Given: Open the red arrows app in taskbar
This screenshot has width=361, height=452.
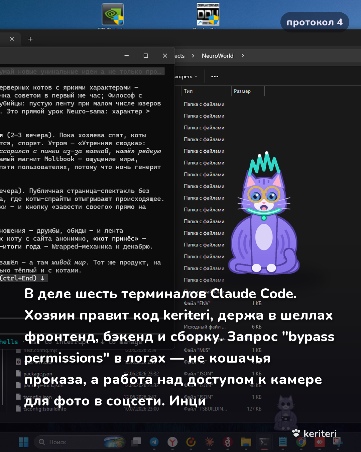Looking at the screenshot, I should [x=320, y=442].
